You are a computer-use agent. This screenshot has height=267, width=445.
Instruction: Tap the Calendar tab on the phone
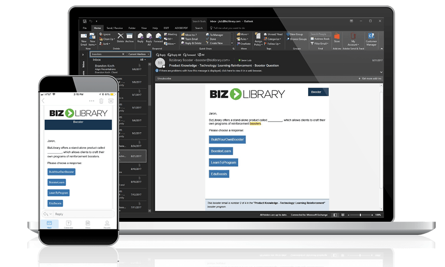[68, 224]
